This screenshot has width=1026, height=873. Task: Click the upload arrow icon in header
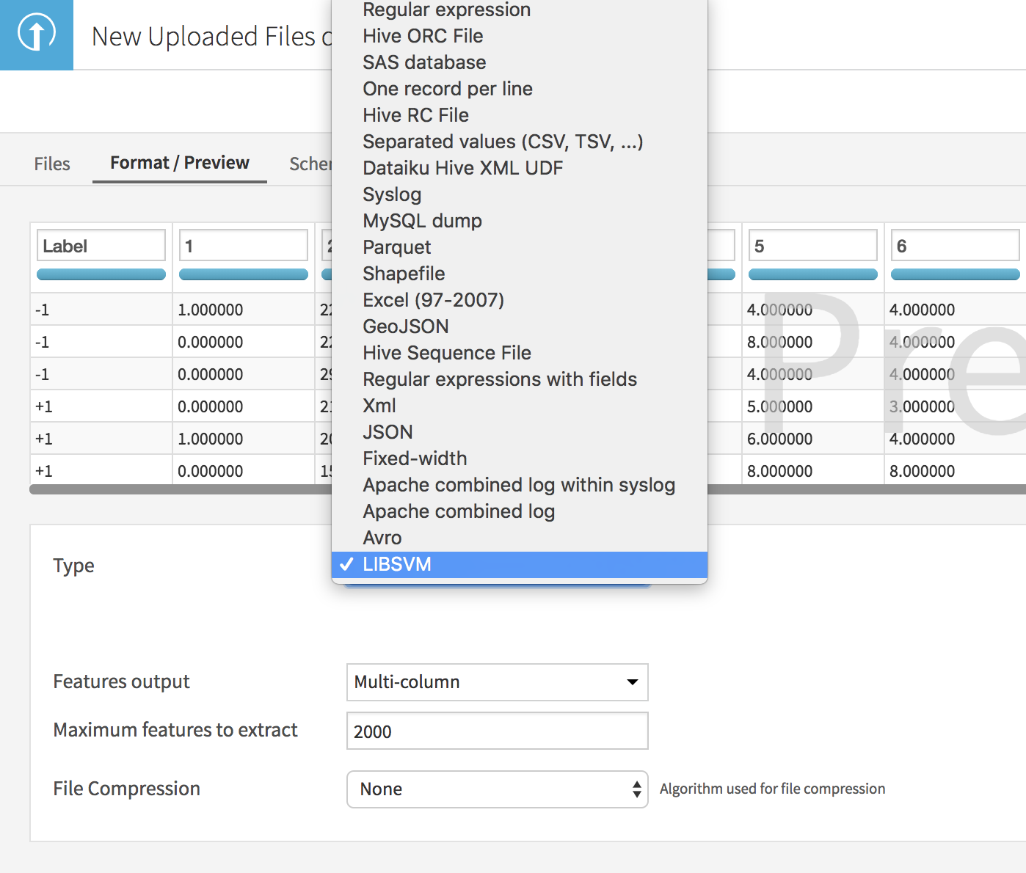click(x=36, y=34)
